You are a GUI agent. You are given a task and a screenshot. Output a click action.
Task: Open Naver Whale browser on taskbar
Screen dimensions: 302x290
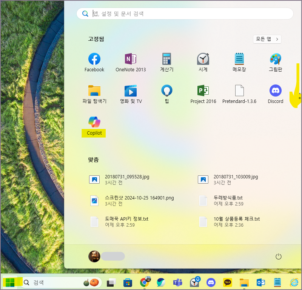tap(161, 282)
